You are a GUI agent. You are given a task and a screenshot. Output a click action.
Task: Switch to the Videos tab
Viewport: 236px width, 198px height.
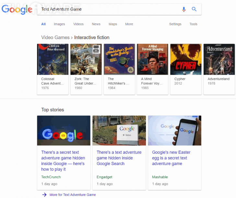(78, 24)
